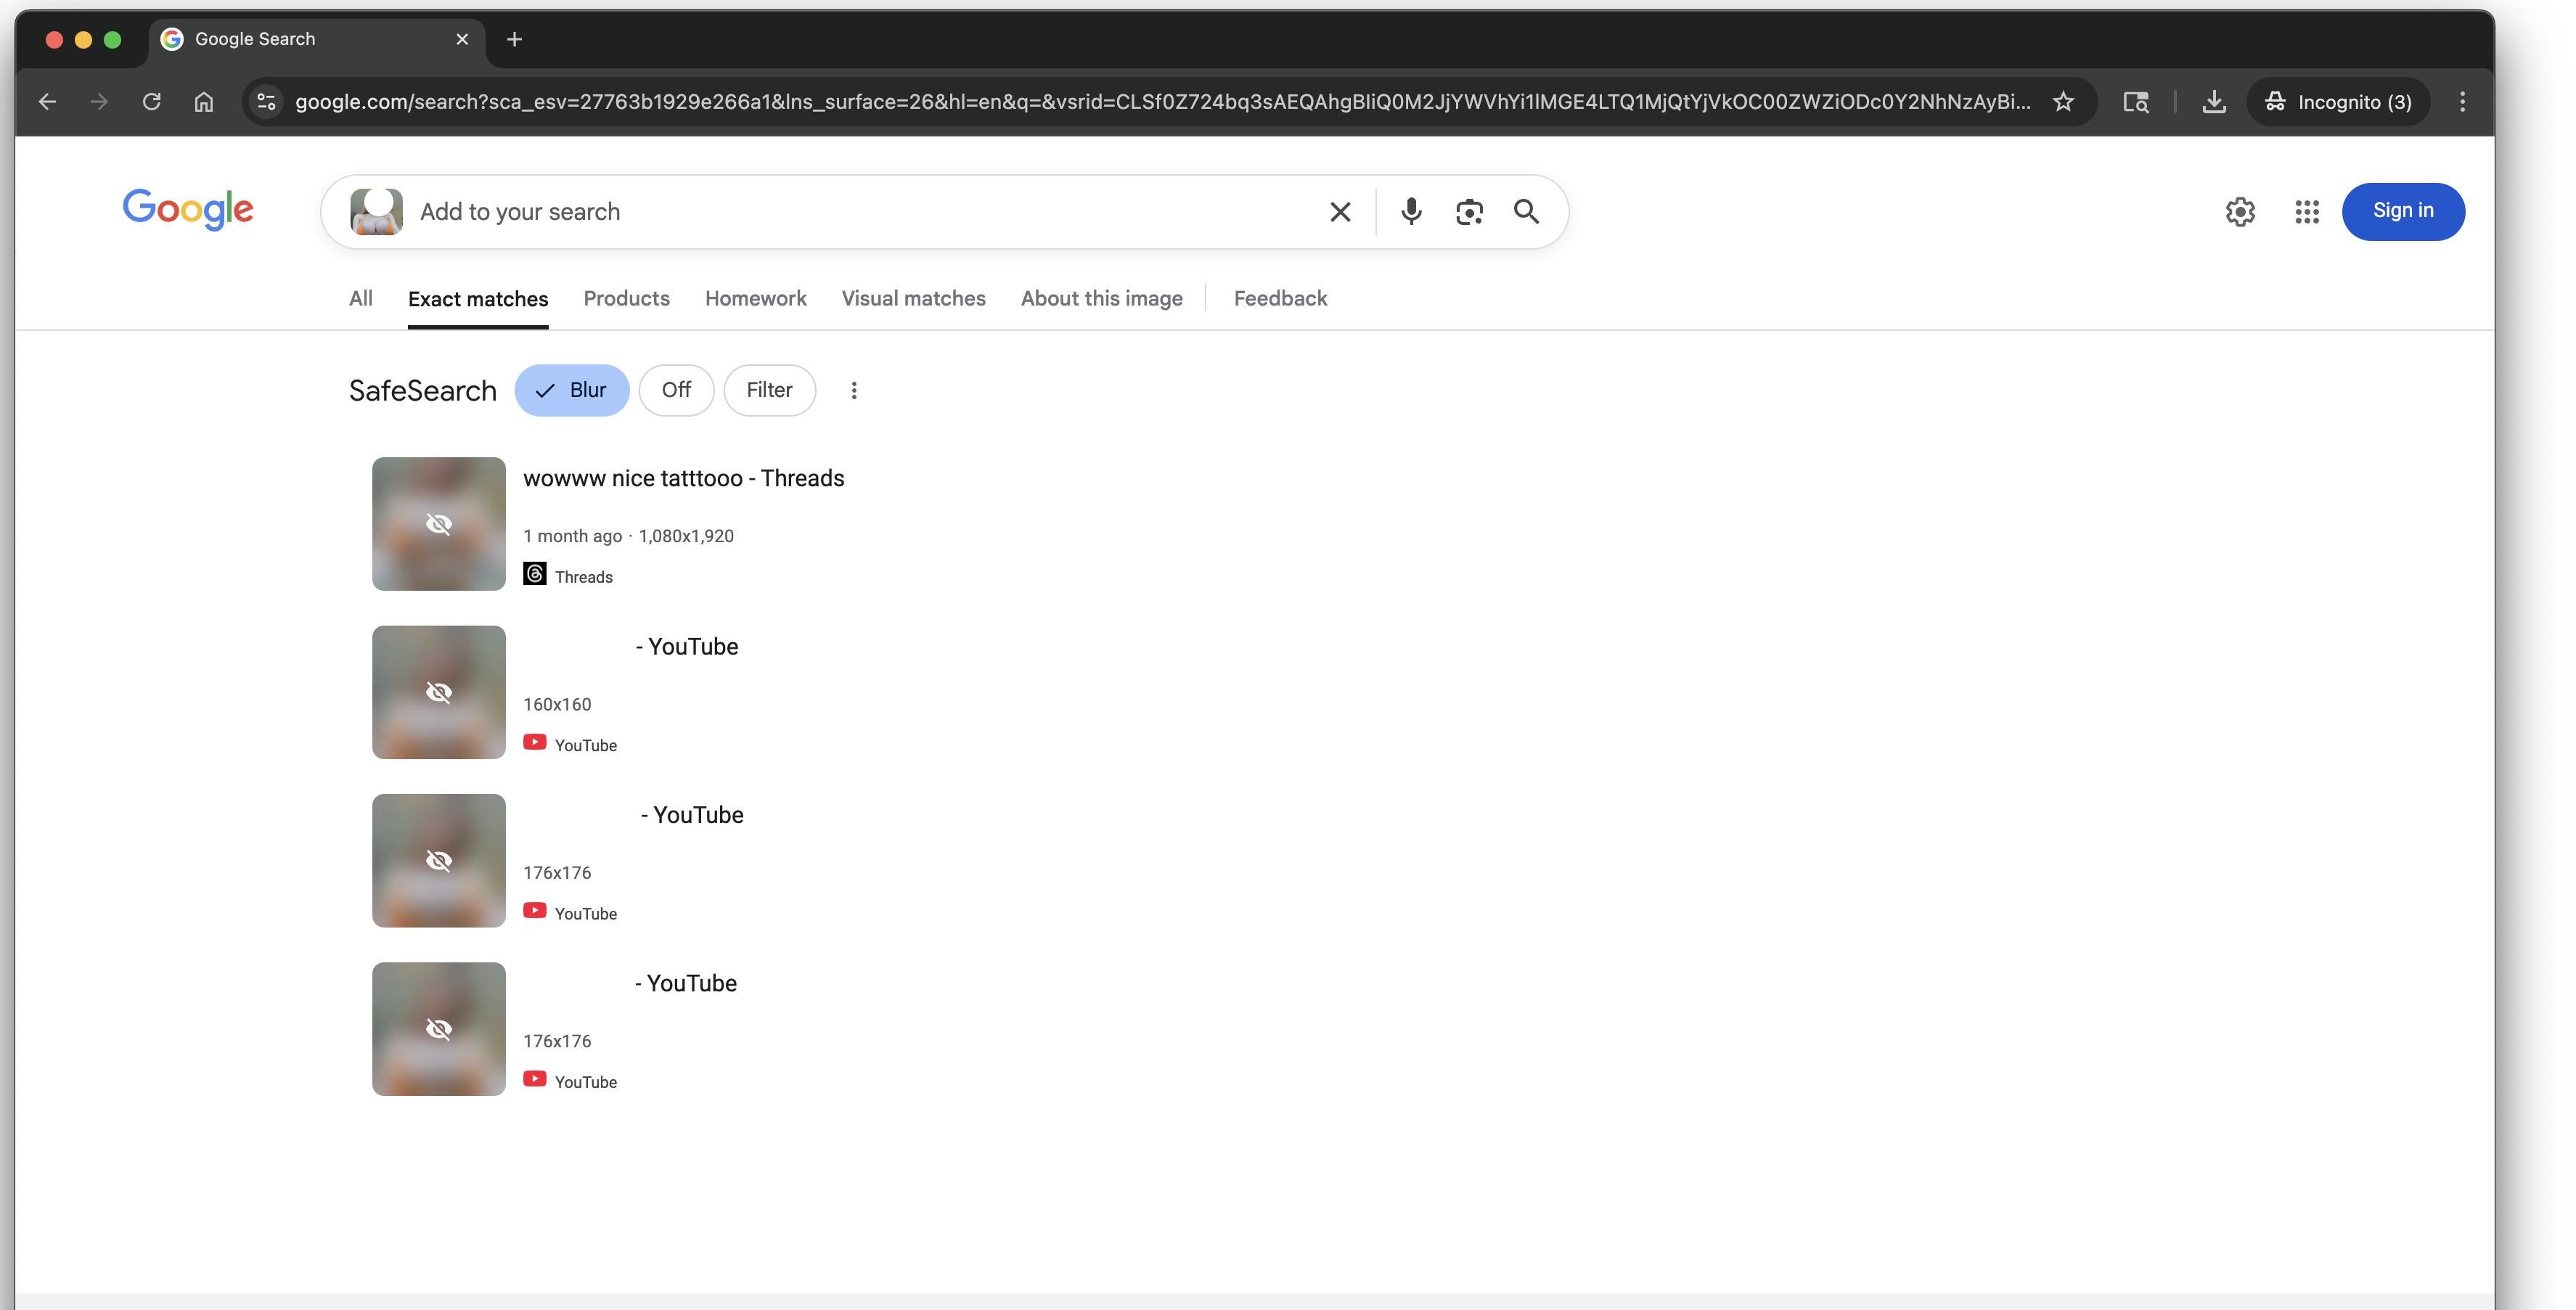The width and height of the screenshot is (2576, 1310).
Task: Click the Sign in button
Action: point(2402,211)
